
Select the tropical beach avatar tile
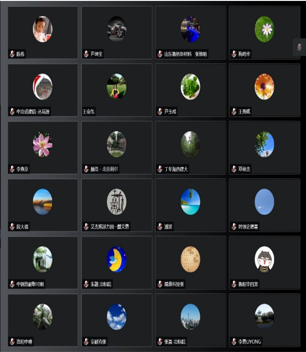click(x=190, y=202)
